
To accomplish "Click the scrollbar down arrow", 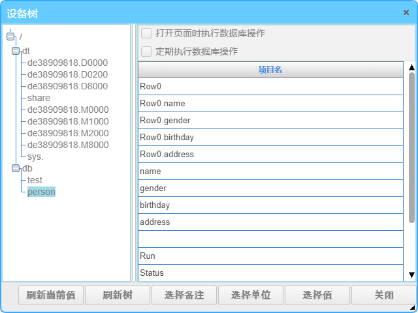I will pos(411,275).
